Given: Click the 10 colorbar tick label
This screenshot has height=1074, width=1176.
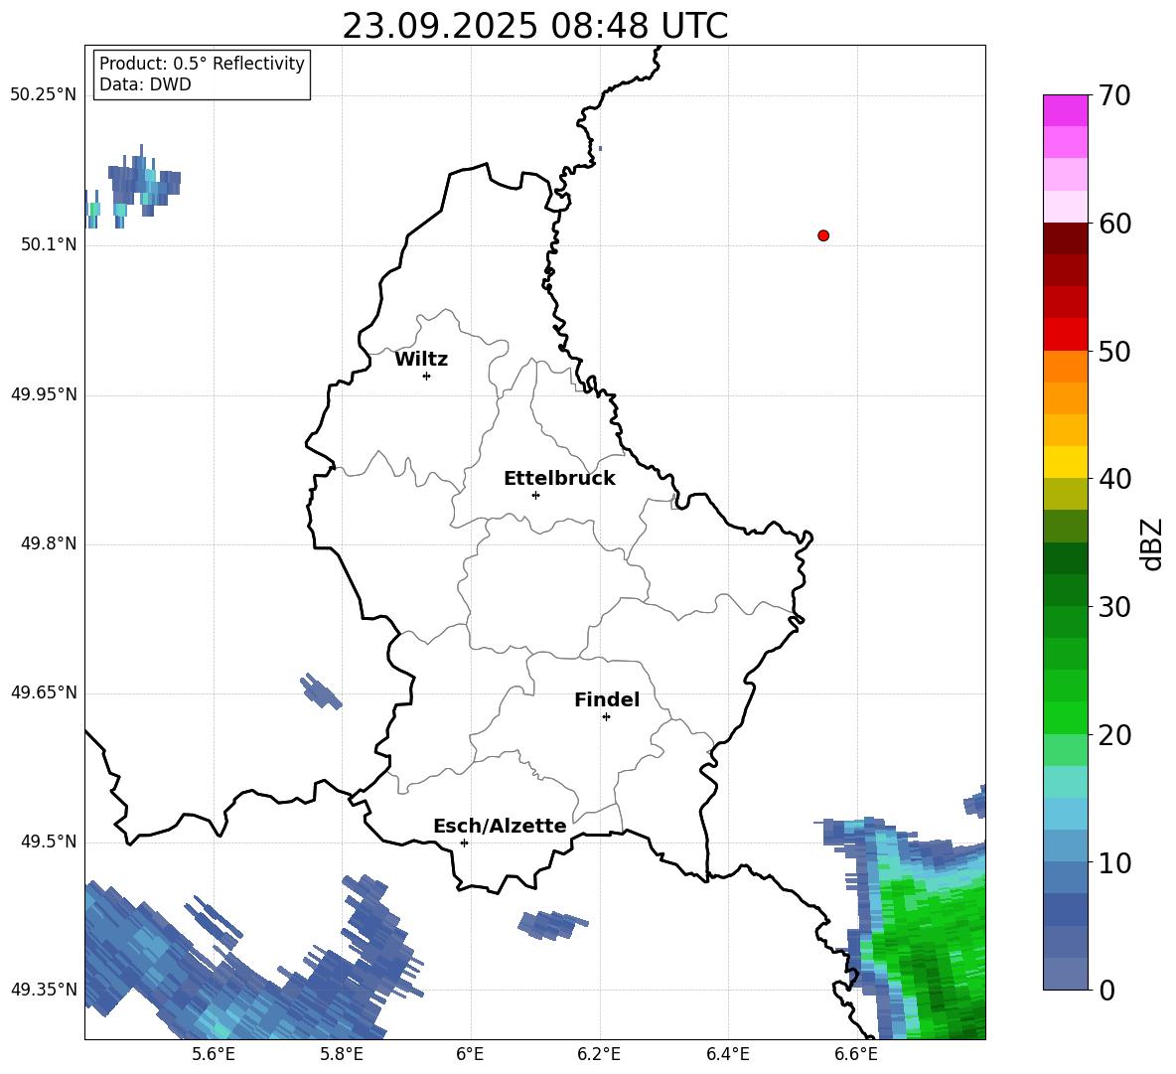Looking at the screenshot, I should coord(1114,862).
